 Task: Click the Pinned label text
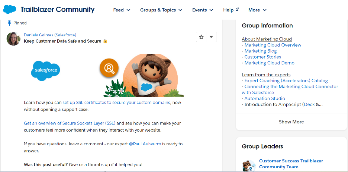[x=20, y=23]
